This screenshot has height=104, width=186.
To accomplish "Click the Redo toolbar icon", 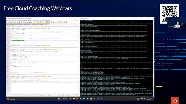I will 28,22.
